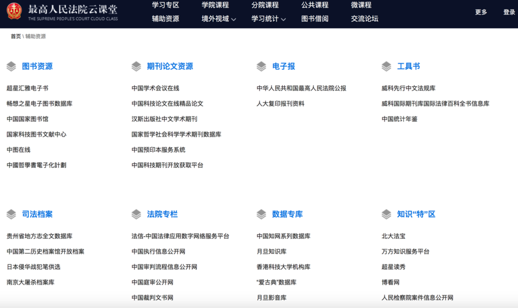The image size is (518, 308).
Task: Visit the 中国国家图书馆 link
Action: (x=27, y=119)
